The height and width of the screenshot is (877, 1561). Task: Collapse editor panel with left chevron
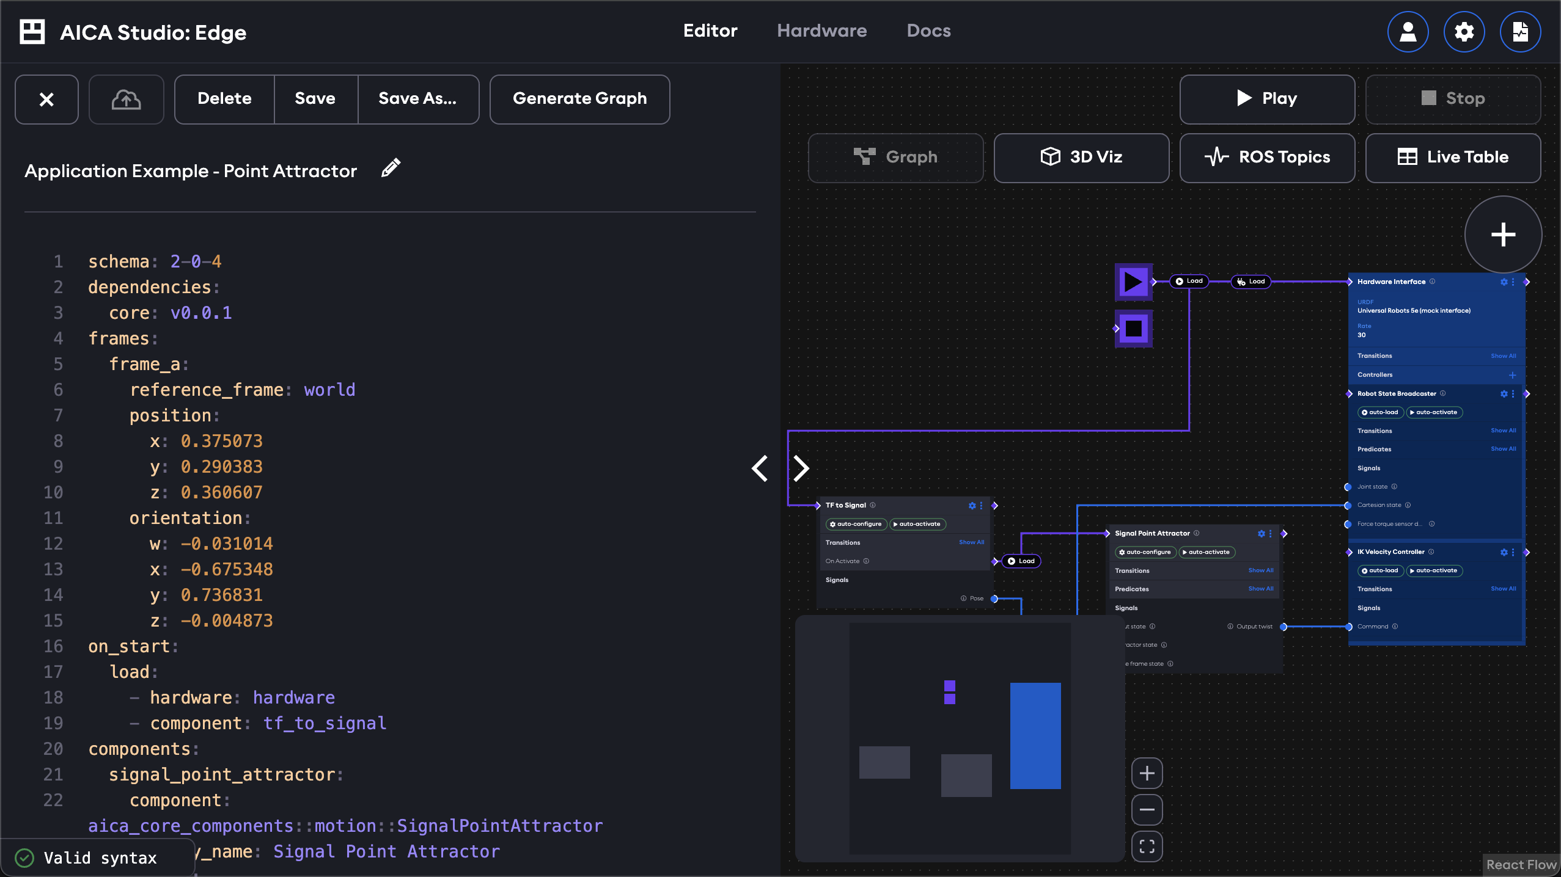[760, 468]
